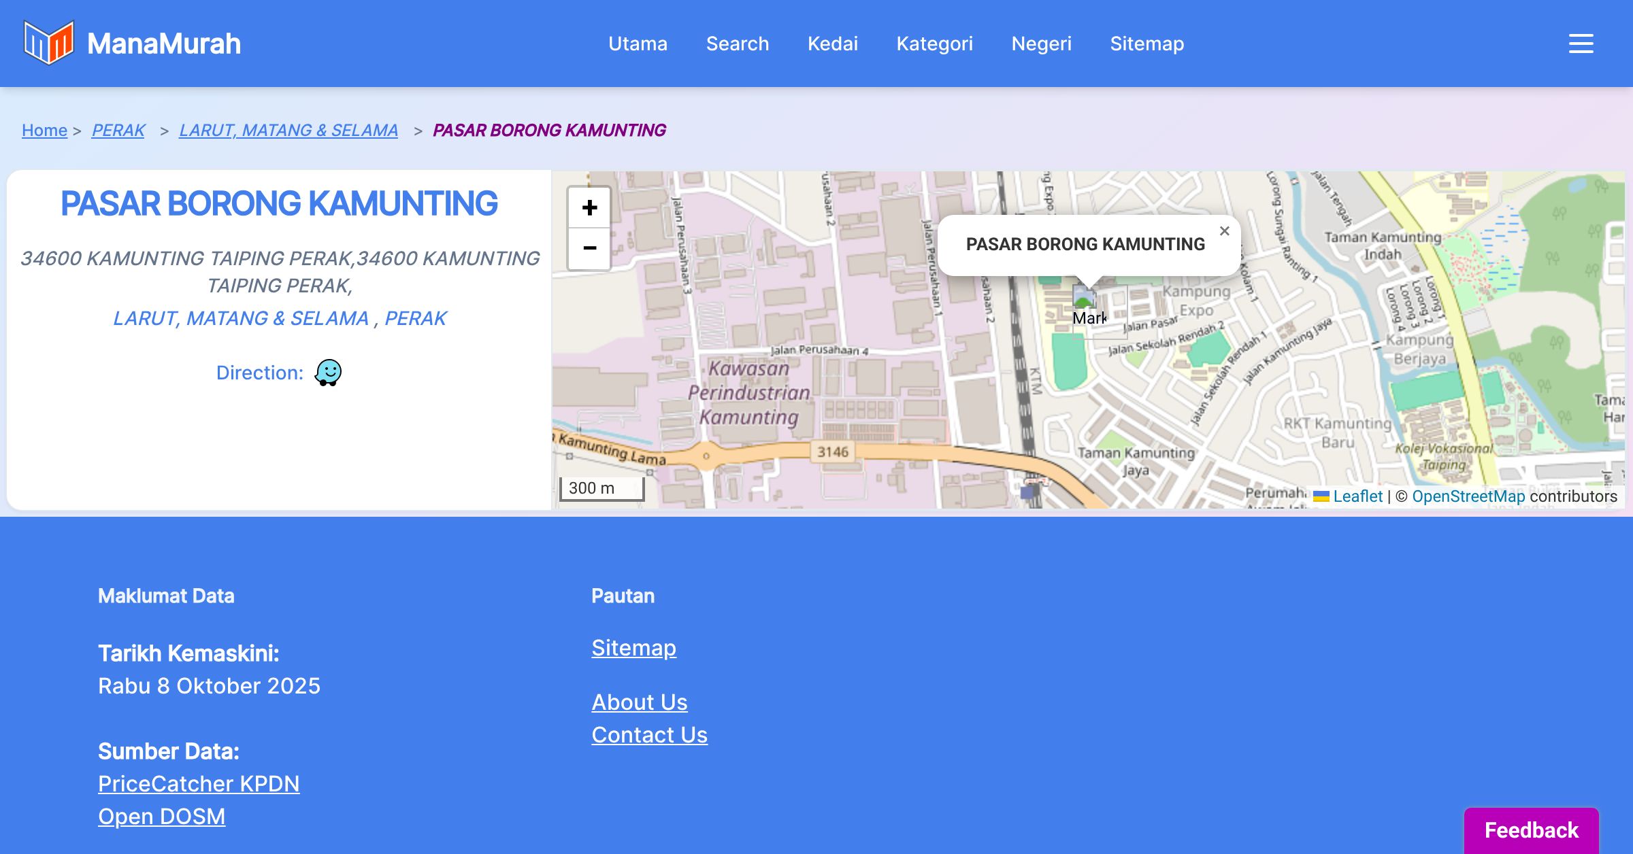Go to the Search page
This screenshot has height=854, width=1633.
pos(737,44)
